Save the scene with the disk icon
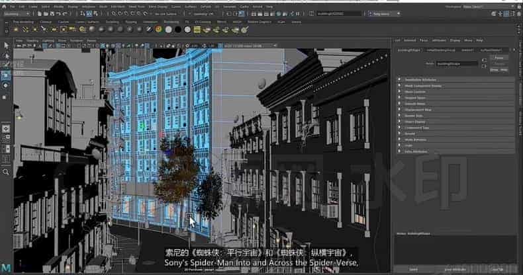The height and width of the screenshot is (275, 523). coord(52,14)
